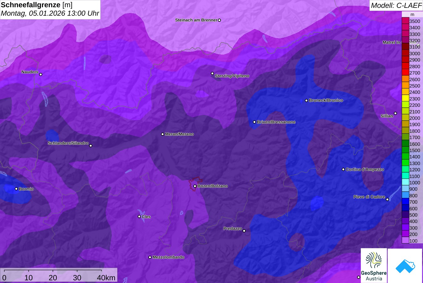
Task: Click the Cortina d'Ampezzo marker
Action: pyautogui.click(x=343, y=170)
